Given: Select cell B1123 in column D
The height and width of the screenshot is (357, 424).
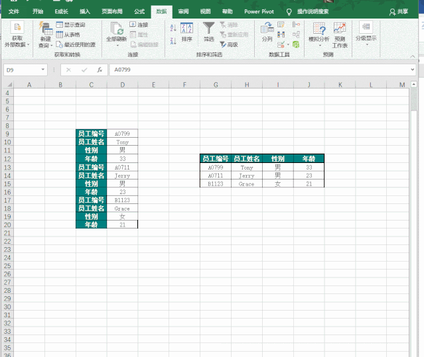Looking at the screenshot, I should point(123,200).
